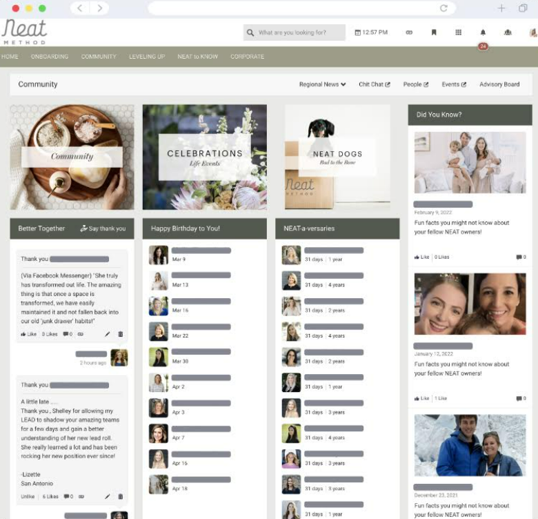The height and width of the screenshot is (519, 538).
Task: Open the CORPORATE menu
Action: (x=247, y=57)
